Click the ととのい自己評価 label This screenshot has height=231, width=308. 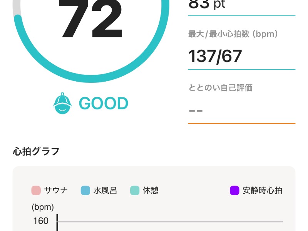220,88
